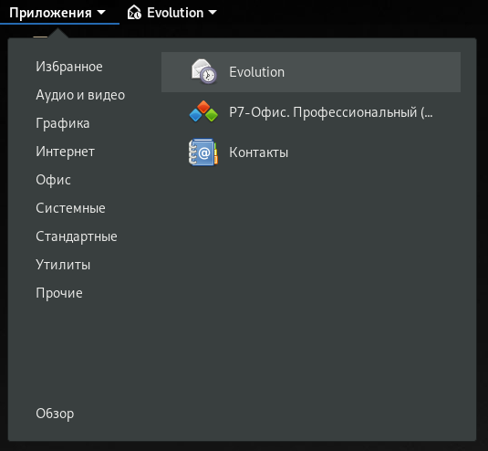Choose the Графика category
The image size is (488, 451).
tap(63, 123)
